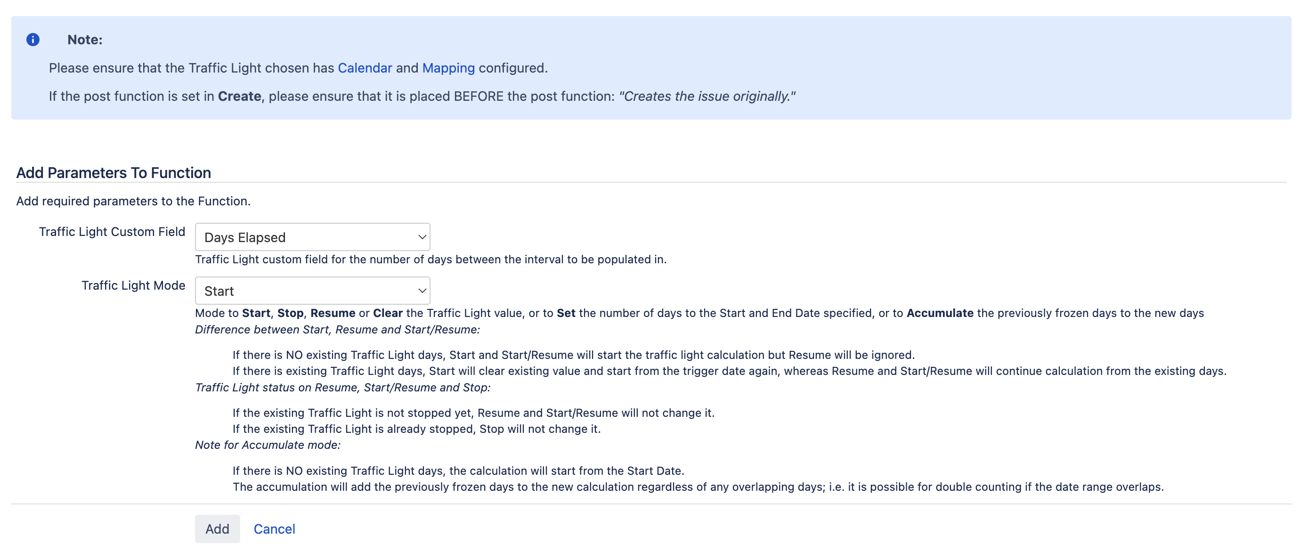Select the Note: heading text
The height and width of the screenshot is (552, 1300).
pyautogui.click(x=85, y=40)
